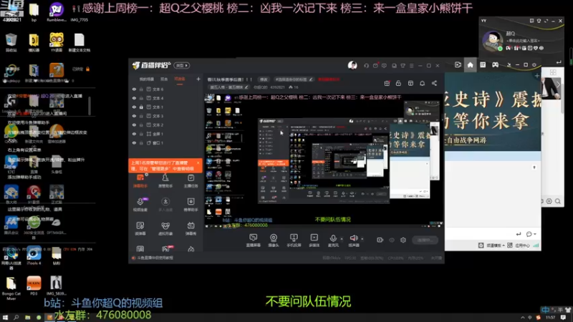Open the 频道模板 dropdown in YY window
Viewport: 573px width, 322px height.
point(495,245)
